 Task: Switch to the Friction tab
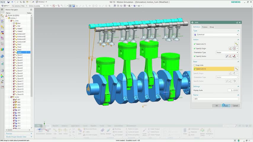pos(205,27)
